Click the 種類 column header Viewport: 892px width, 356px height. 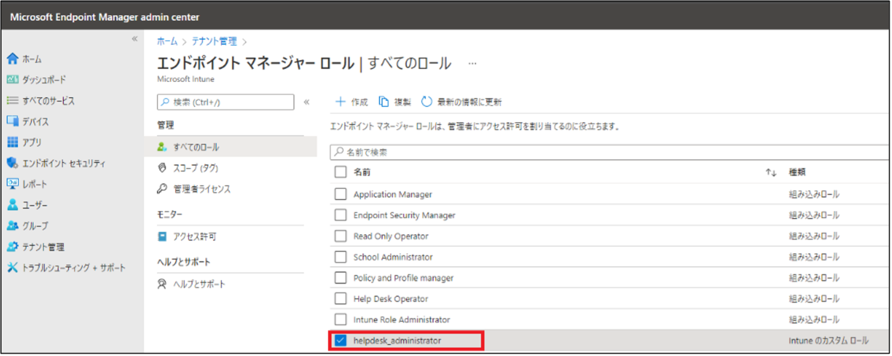(797, 172)
